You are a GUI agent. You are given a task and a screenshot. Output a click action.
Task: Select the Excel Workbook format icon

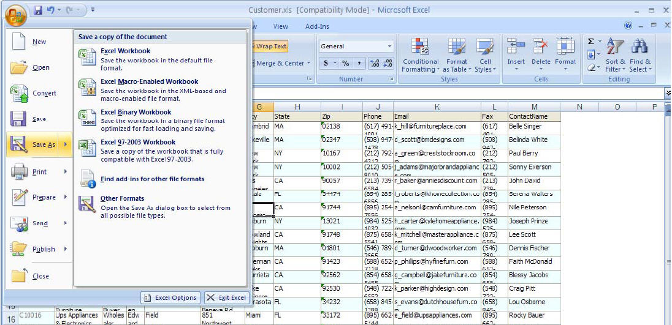(88, 58)
